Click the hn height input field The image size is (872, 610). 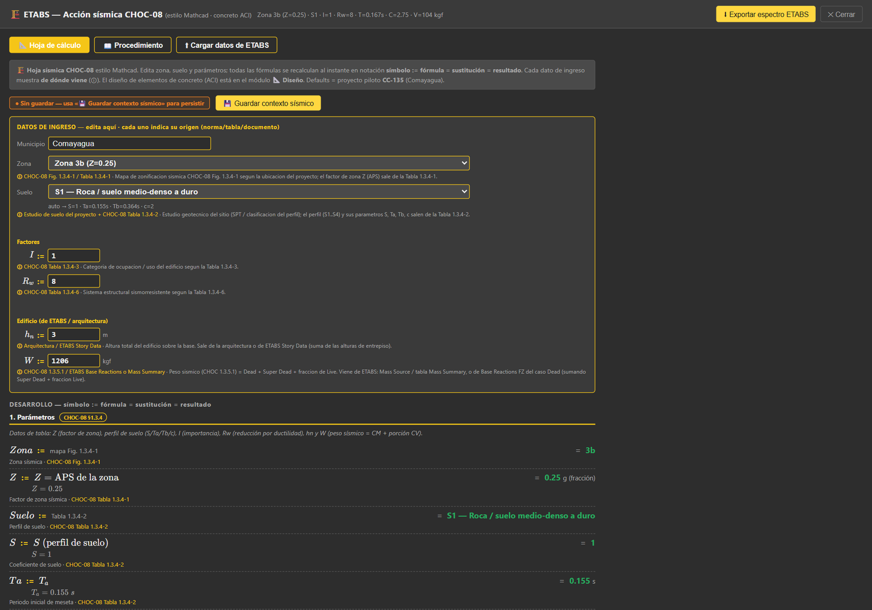(x=74, y=334)
